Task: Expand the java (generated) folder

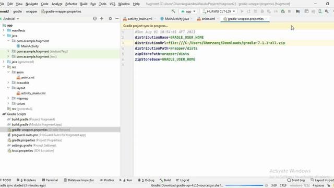Action: pyautogui.click(x=4, y=62)
